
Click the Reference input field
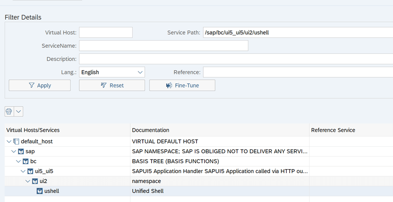click(298, 72)
